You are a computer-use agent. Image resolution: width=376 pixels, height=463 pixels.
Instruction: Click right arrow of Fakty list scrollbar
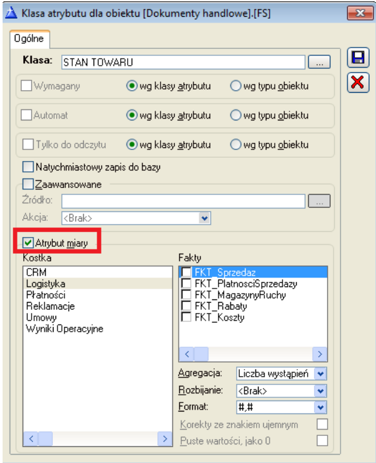tap(320, 354)
